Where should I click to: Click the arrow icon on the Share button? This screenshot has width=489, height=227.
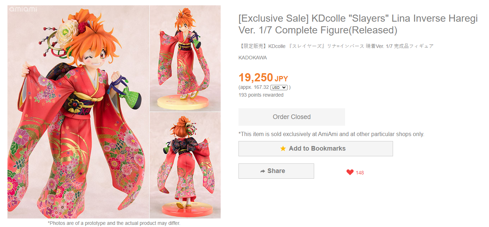(x=263, y=171)
